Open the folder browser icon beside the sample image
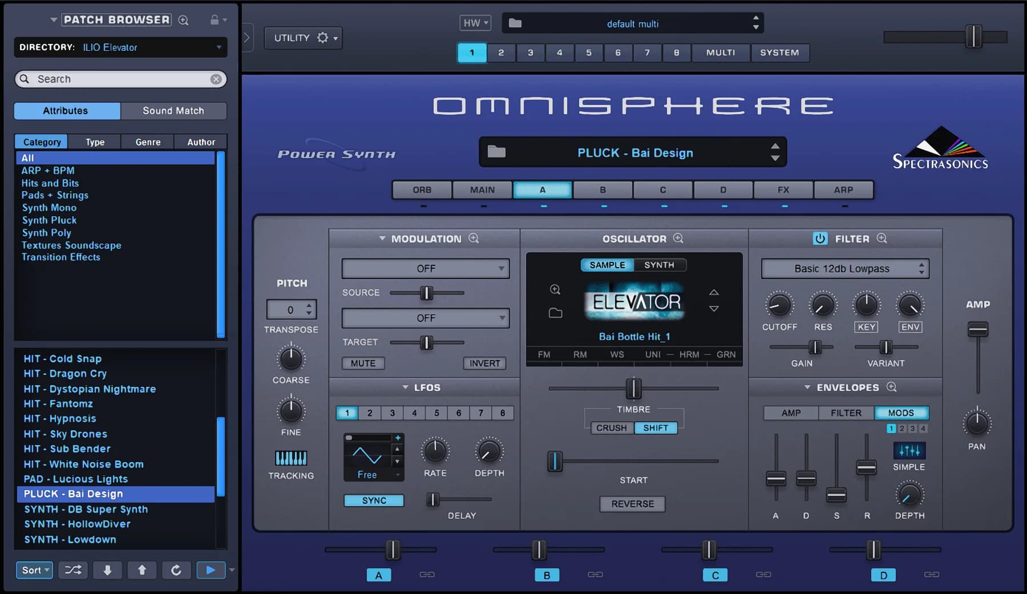Image resolution: width=1027 pixels, height=594 pixels. 555,313
